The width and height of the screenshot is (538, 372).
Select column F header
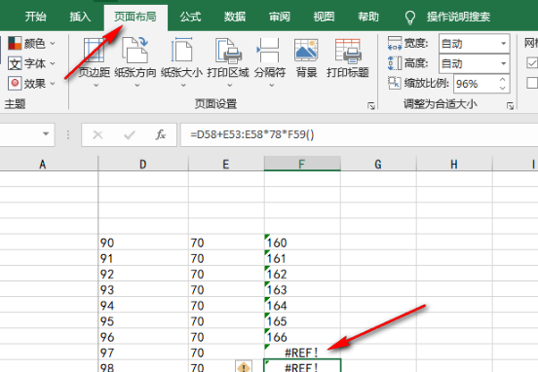(302, 164)
